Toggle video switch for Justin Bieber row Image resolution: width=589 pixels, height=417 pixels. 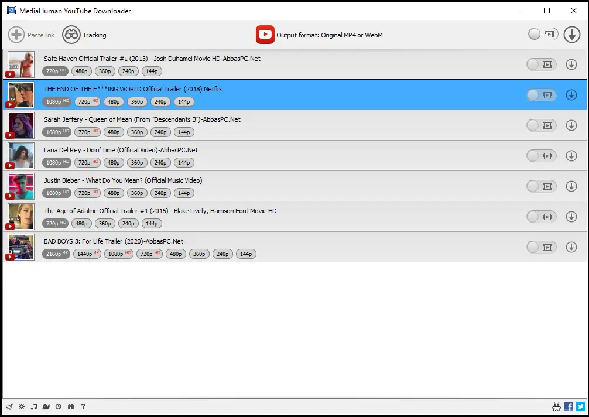[x=542, y=186]
